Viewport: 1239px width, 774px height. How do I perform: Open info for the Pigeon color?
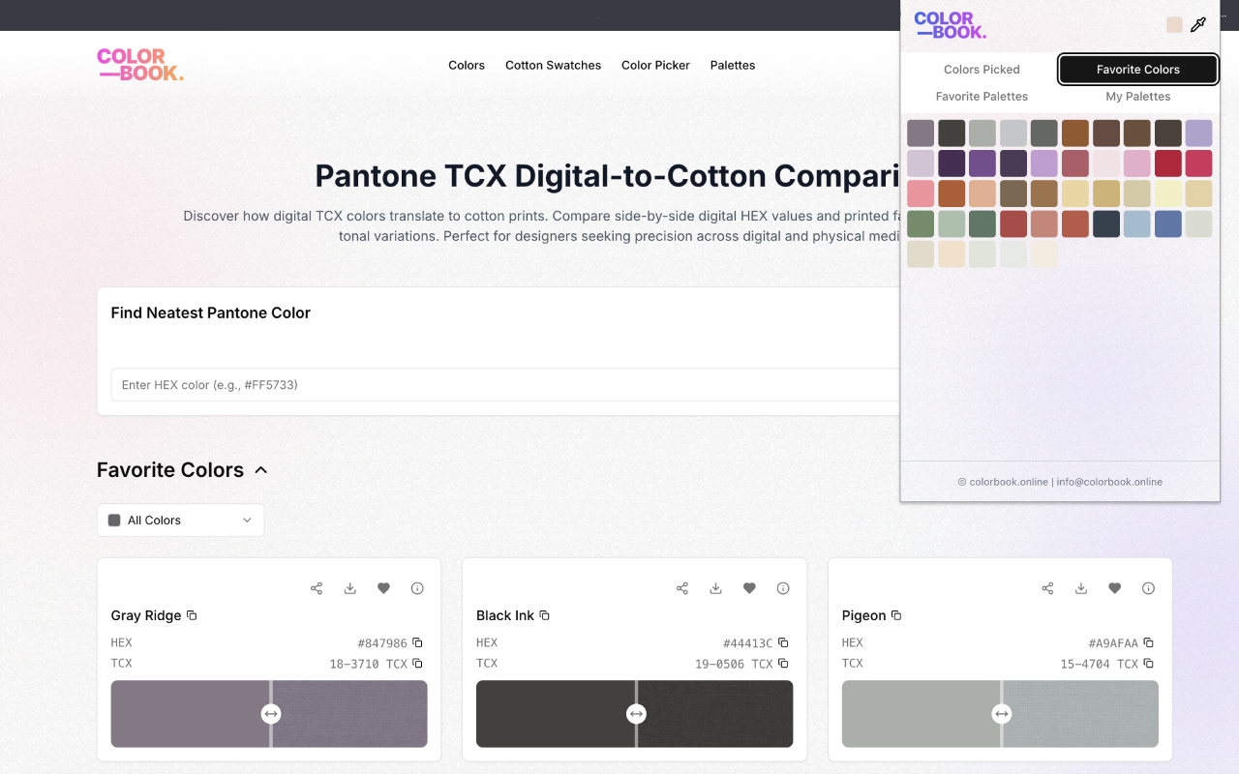(1148, 588)
